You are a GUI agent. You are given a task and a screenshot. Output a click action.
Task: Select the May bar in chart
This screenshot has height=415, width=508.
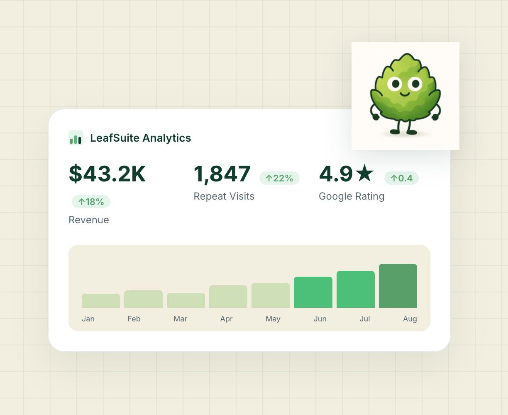271,295
